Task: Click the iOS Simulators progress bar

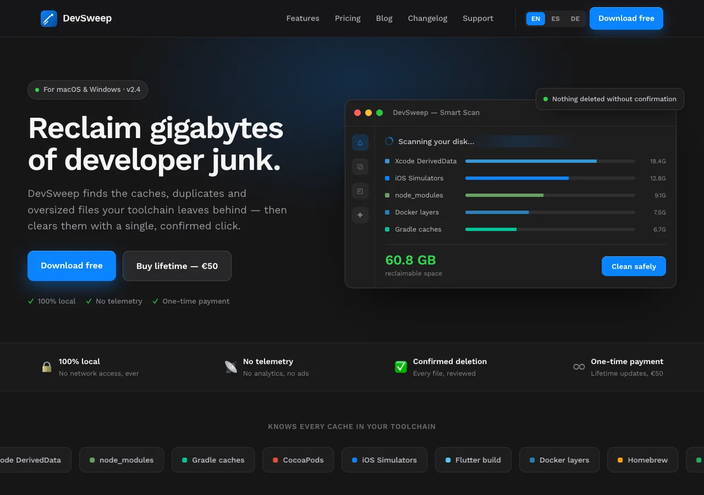Action: pyautogui.click(x=550, y=178)
